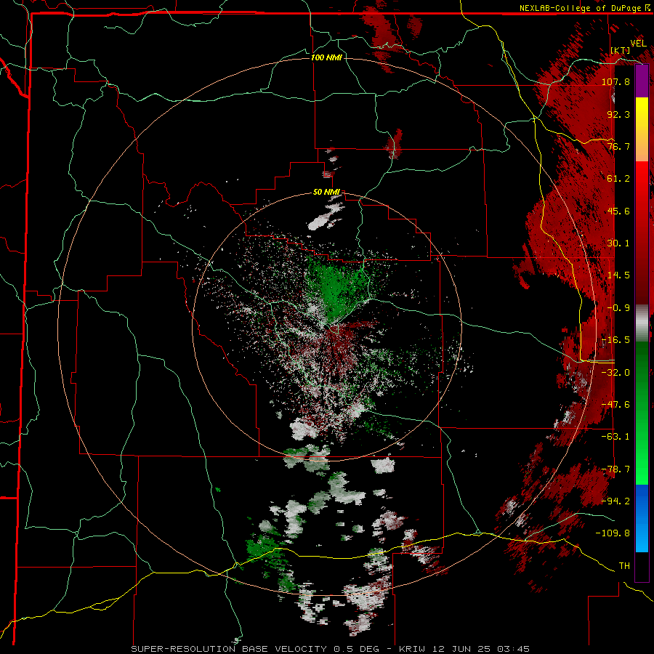Click the 14.5 legend value
Viewport: 654px width, 654px height.
coord(618,275)
